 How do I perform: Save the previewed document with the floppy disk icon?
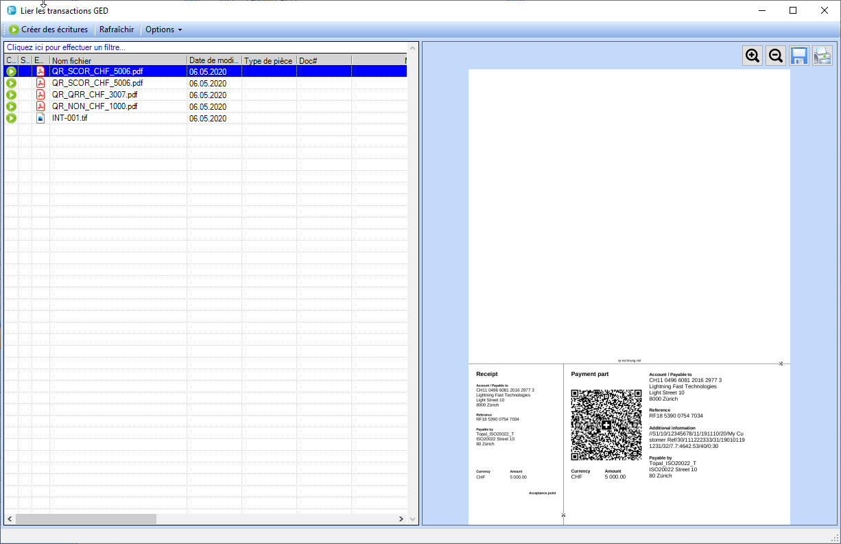point(798,56)
